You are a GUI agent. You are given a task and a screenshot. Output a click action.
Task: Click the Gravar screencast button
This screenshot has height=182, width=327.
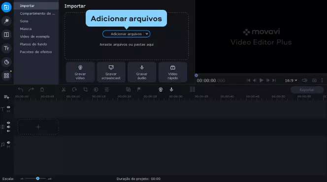click(x=111, y=72)
